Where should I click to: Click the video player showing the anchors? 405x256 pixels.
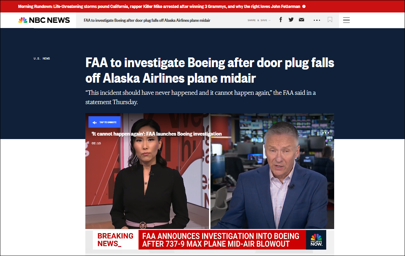click(x=209, y=180)
